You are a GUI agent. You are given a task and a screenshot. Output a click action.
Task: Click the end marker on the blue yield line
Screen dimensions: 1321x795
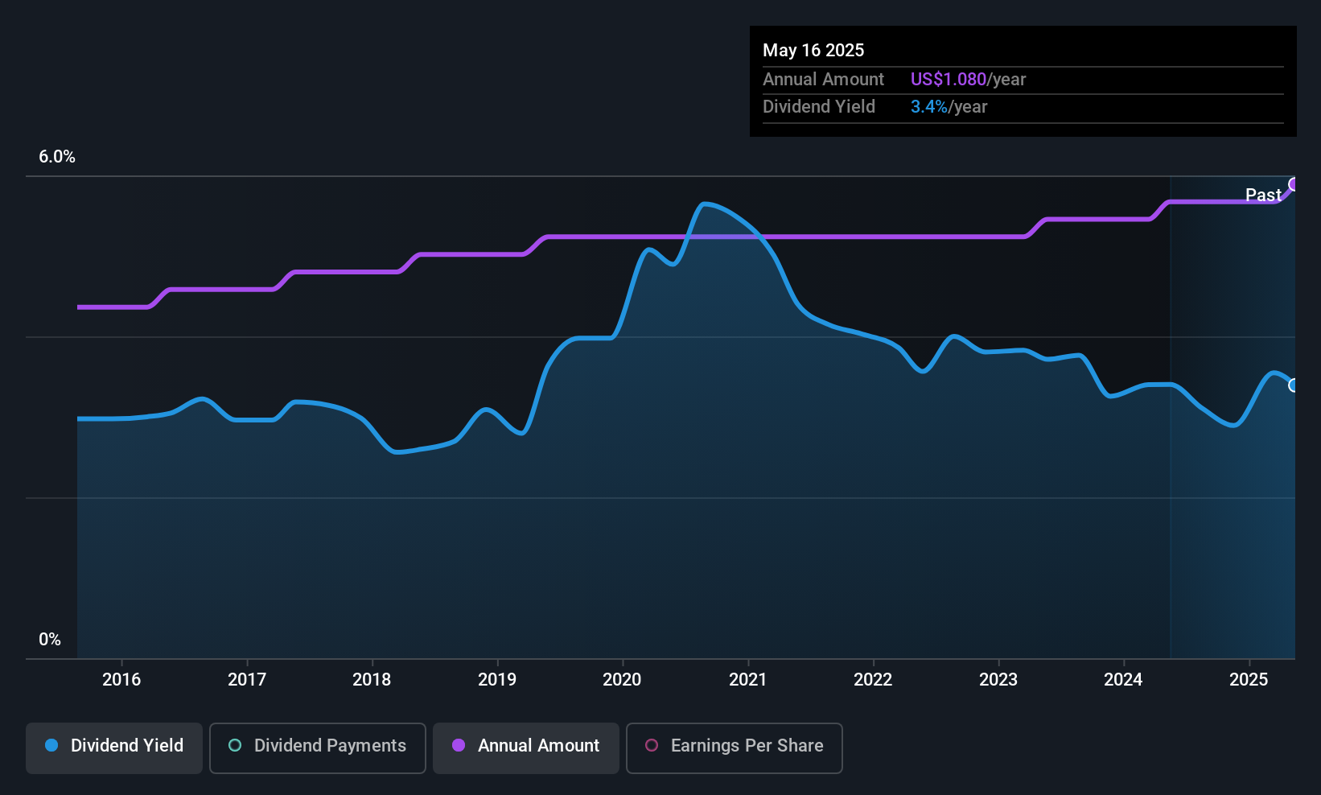point(1294,385)
